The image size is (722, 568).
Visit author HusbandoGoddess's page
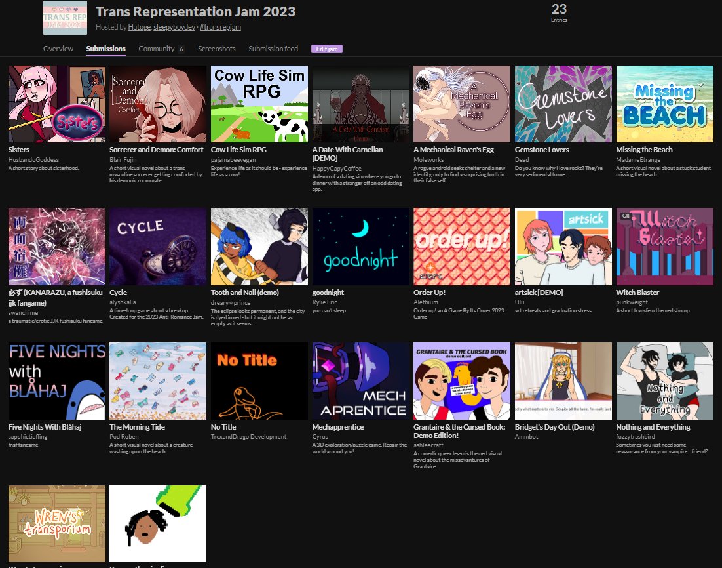pyautogui.click(x=33, y=159)
